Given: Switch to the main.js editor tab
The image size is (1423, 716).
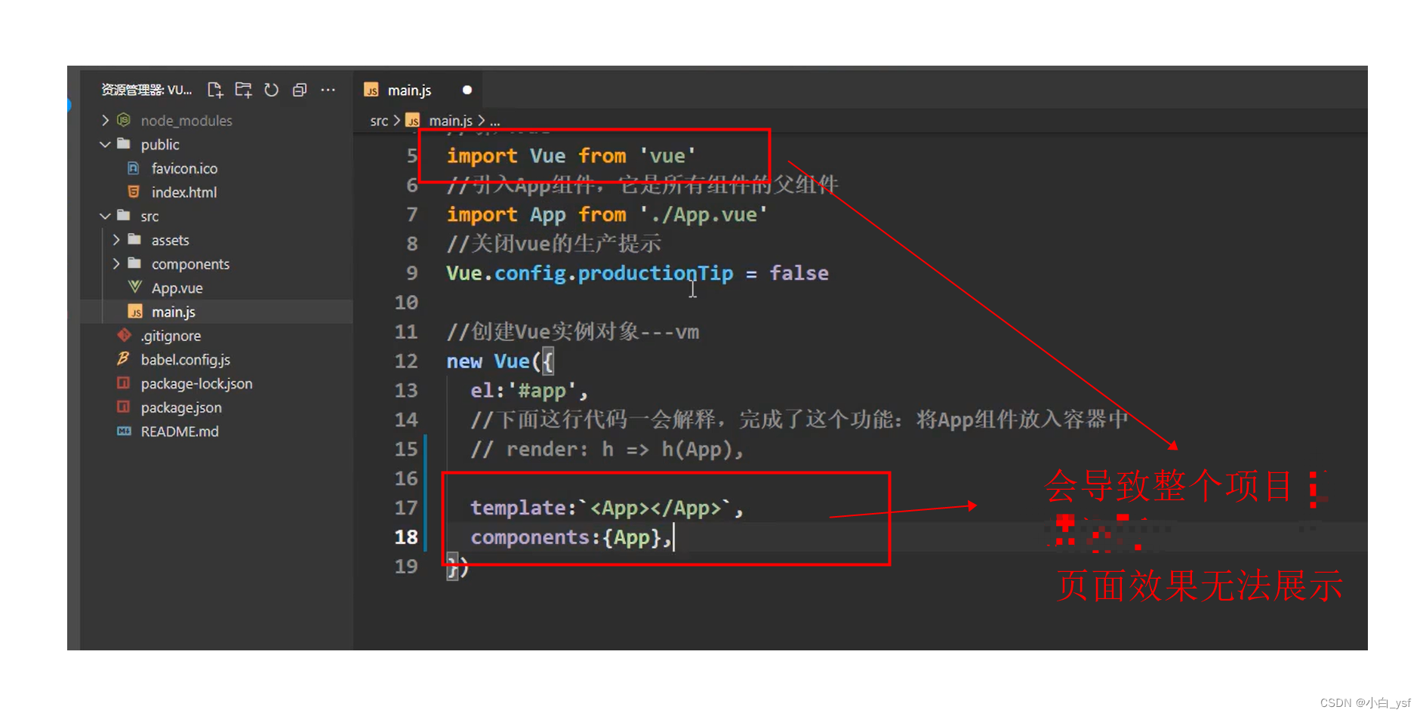Looking at the screenshot, I should [417, 90].
